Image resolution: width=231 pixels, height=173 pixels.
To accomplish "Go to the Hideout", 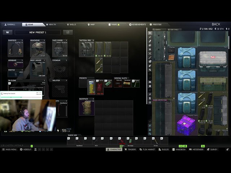I will (x=26, y=150).
